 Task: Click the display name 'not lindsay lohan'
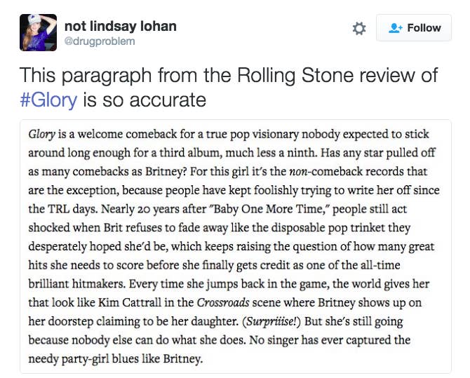coord(120,26)
